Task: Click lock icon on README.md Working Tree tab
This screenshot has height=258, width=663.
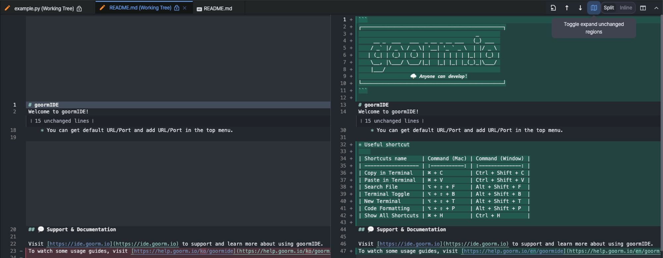Action: 177,8
